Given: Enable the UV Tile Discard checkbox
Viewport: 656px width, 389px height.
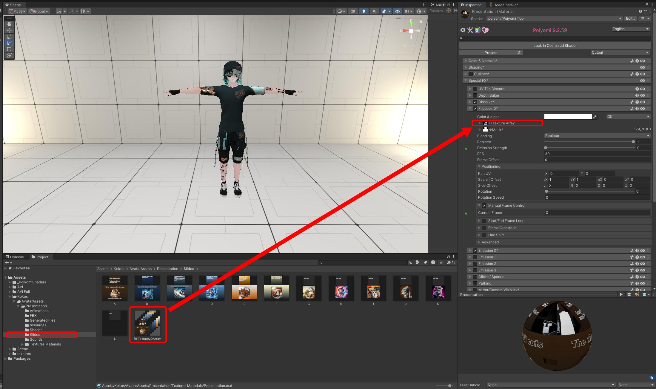Looking at the screenshot, I should 475,89.
